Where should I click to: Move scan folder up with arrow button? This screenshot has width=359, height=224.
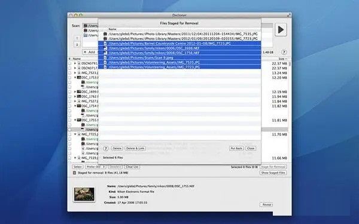click(x=77, y=38)
